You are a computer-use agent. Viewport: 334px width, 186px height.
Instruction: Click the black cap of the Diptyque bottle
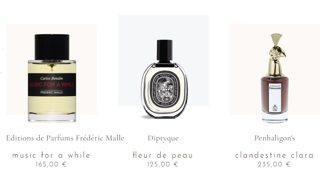point(165,50)
